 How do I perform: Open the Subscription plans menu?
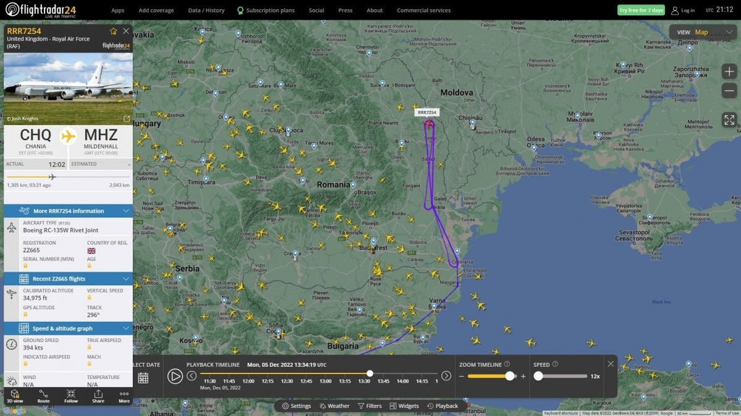tap(266, 10)
